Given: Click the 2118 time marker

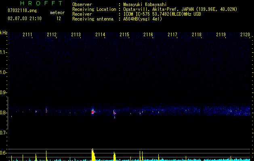Looking at the screenshot, I should 197,35.
